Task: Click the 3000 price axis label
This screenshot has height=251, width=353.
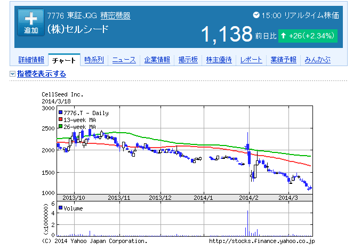Action: [48, 108]
